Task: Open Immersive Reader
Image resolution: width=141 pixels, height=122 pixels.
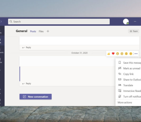Action: (x=128, y=91)
